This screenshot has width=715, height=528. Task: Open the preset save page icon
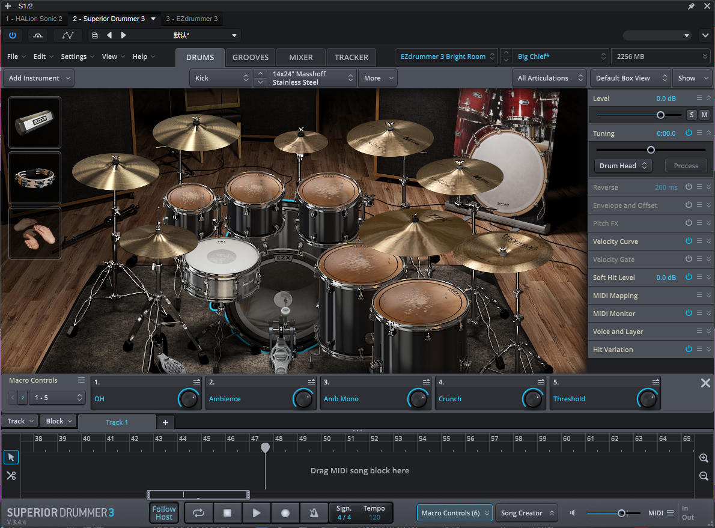tap(95, 35)
